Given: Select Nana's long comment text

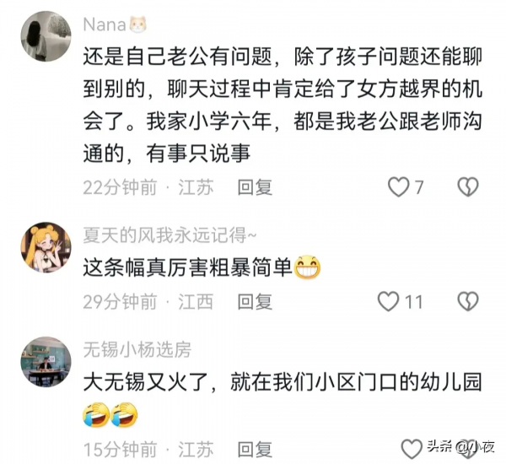Looking at the screenshot, I should (x=283, y=105).
